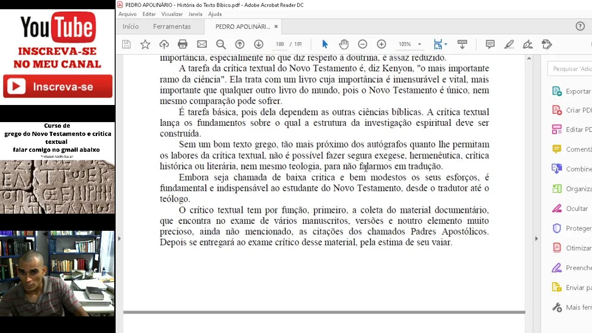Switch to the Ferramentas tab
592x333 pixels.
172,26
